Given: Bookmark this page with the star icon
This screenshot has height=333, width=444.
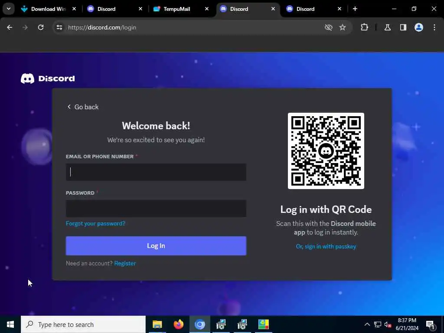Looking at the screenshot, I should point(343,27).
